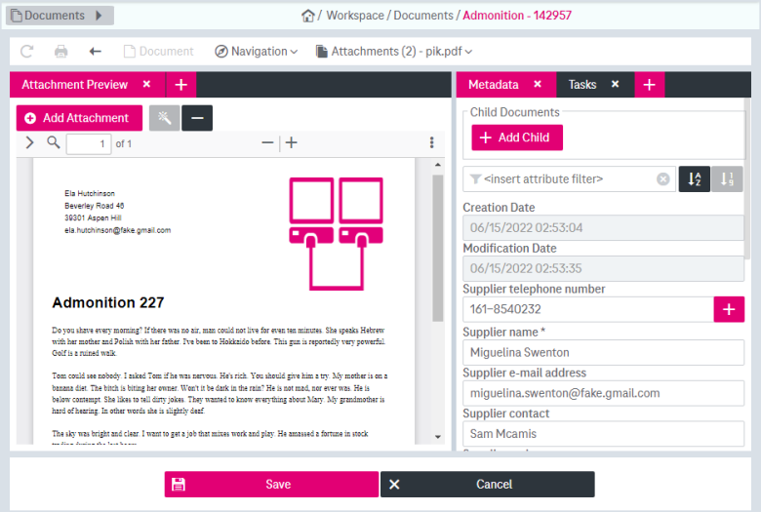Click the Add Attachment button

coord(80,118)
